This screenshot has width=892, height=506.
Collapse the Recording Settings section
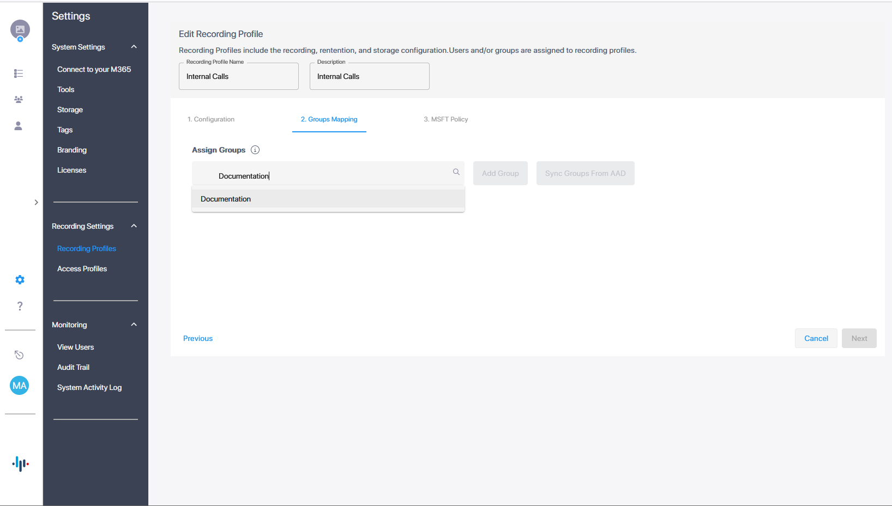(134, 226)
